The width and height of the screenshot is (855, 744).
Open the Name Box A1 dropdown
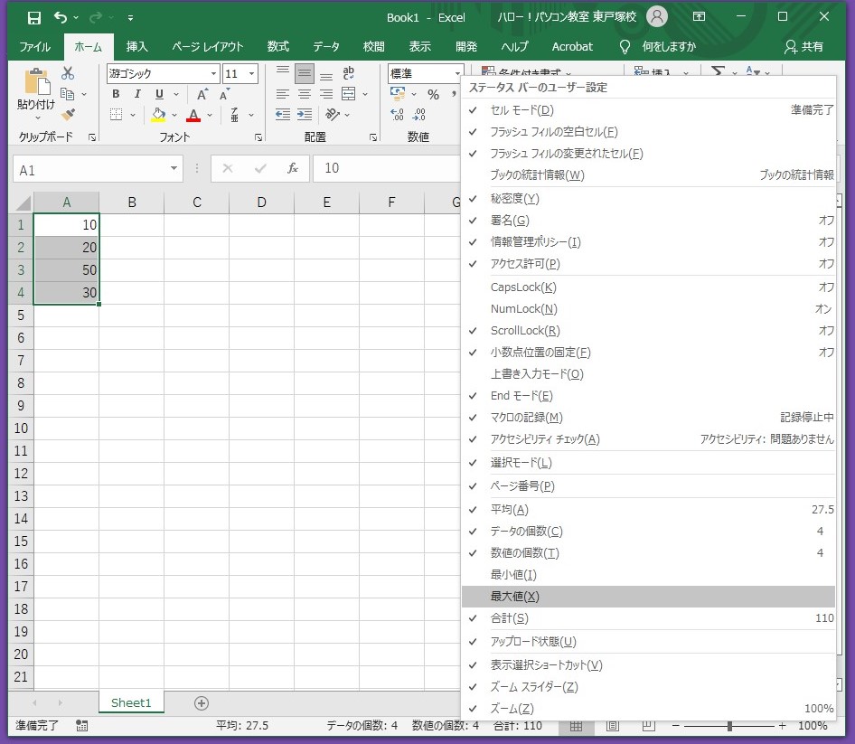174,168
